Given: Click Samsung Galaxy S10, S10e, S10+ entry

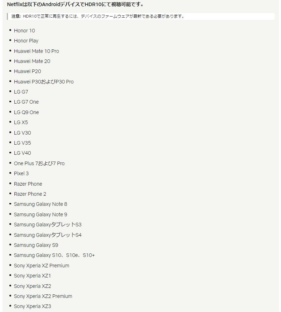Looking at the screenshot, I should click(54, 255).
